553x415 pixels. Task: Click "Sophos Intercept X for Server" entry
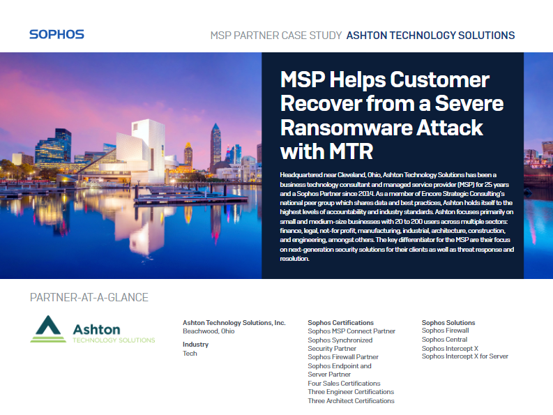[464, 356]
